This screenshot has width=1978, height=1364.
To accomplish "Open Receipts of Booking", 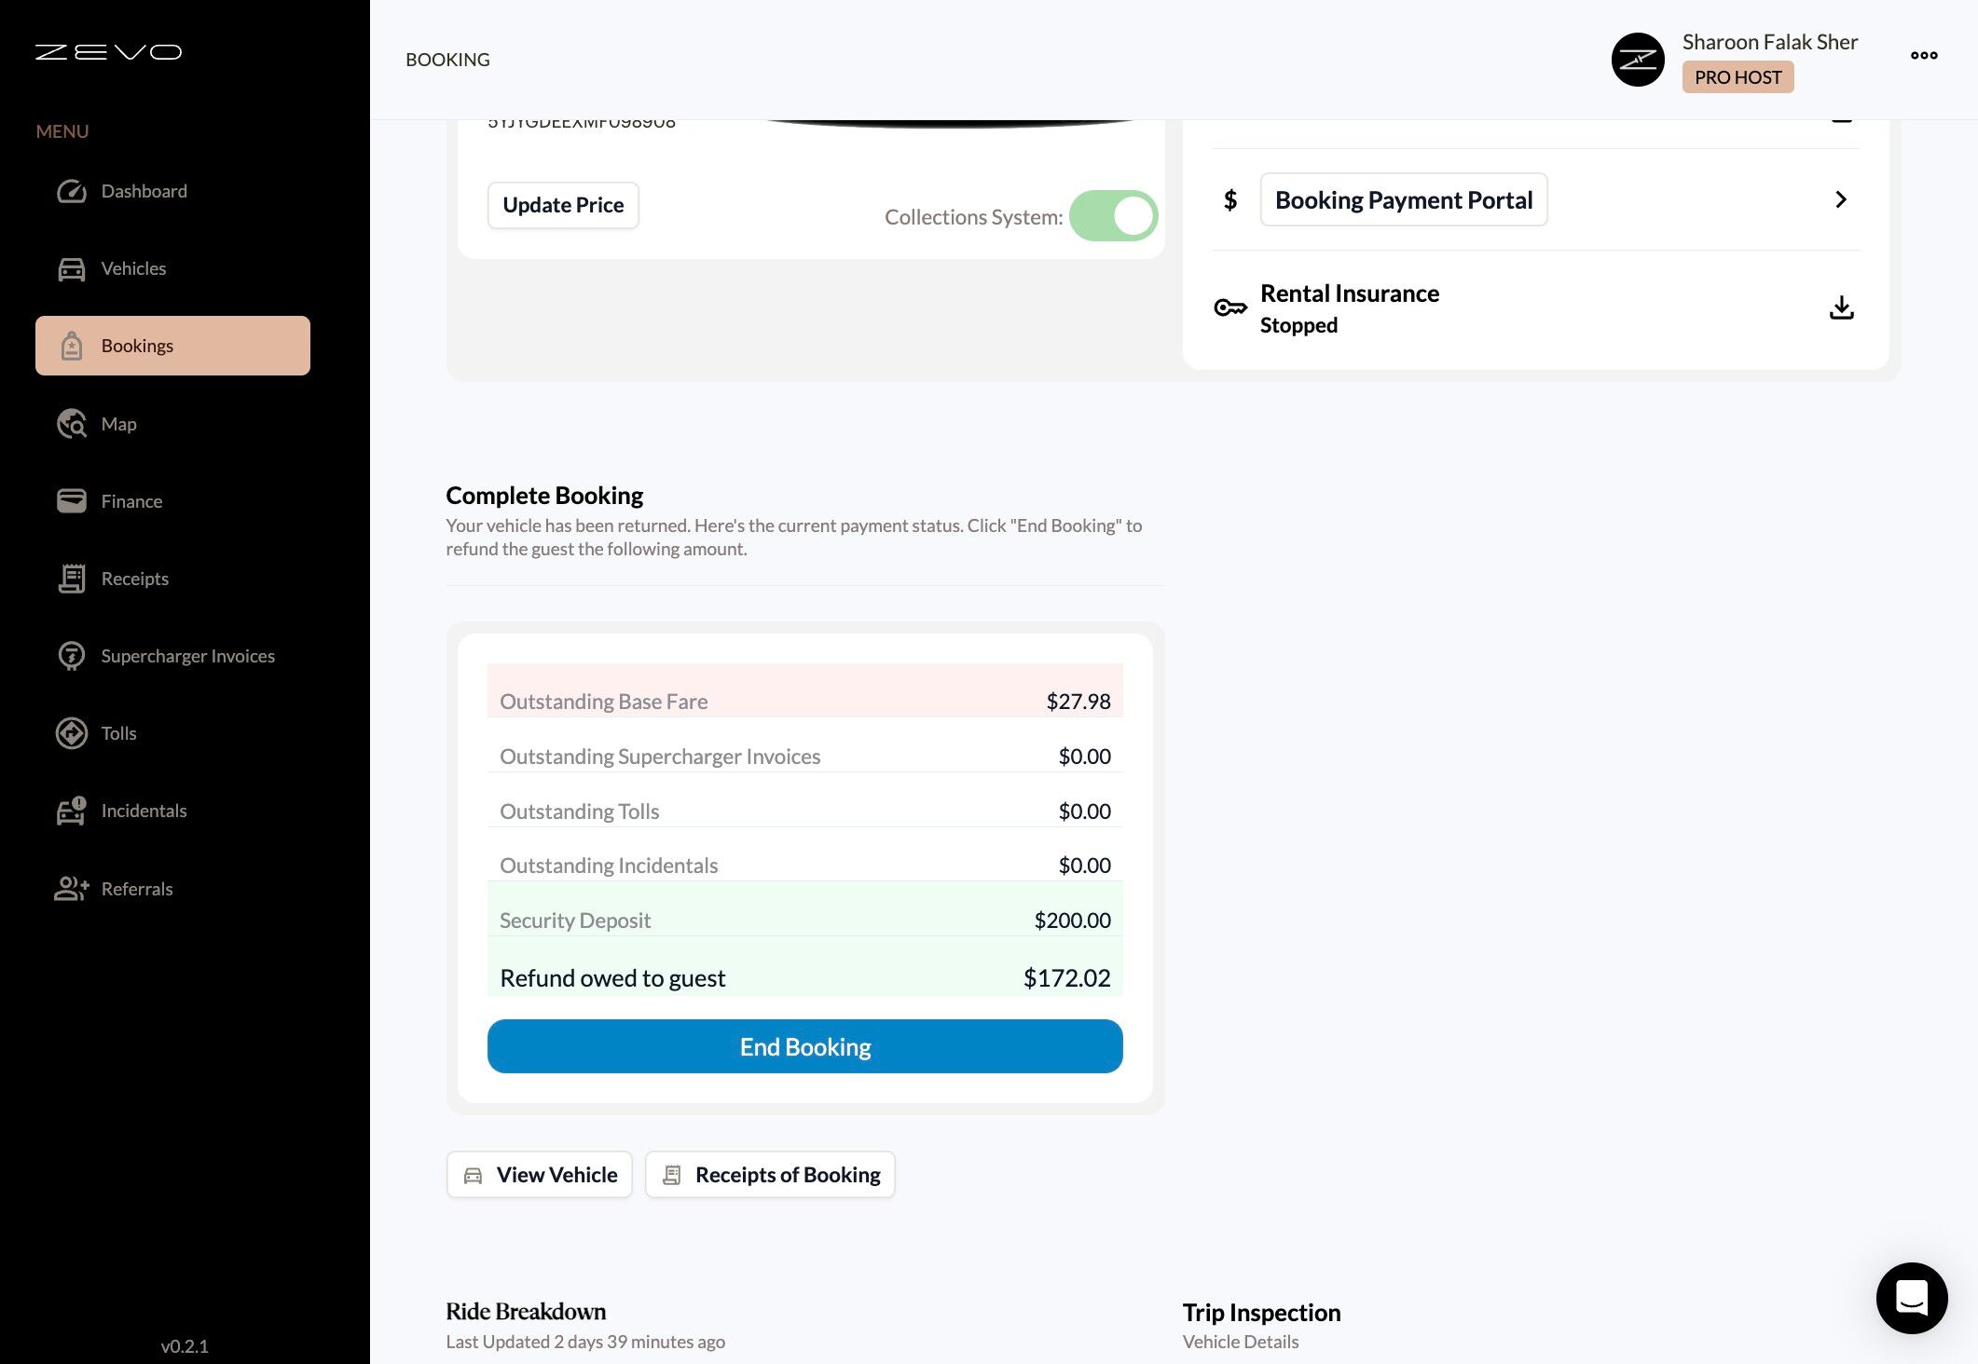I will (770, 1175).
